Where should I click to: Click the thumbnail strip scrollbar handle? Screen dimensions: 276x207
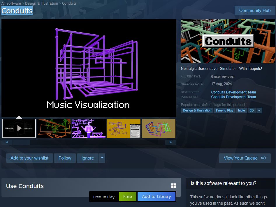[22, 142]
